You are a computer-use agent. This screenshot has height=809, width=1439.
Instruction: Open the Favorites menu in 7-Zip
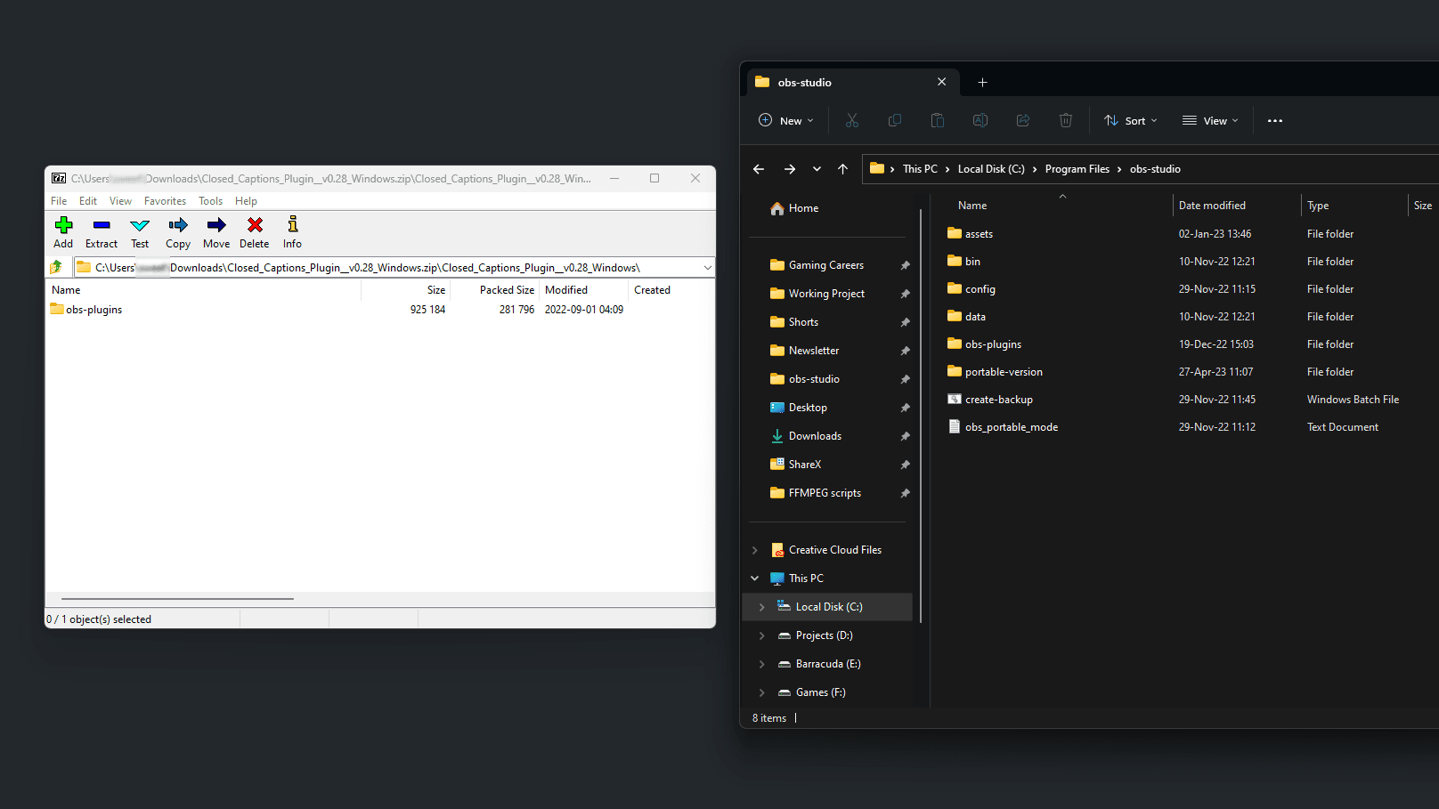tap(165, 201)
